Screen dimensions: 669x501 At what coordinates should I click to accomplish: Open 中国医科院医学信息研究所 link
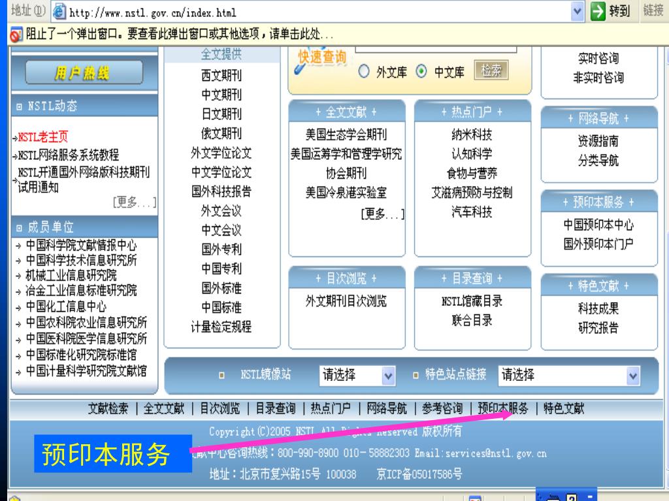click(x=86, y=339)
